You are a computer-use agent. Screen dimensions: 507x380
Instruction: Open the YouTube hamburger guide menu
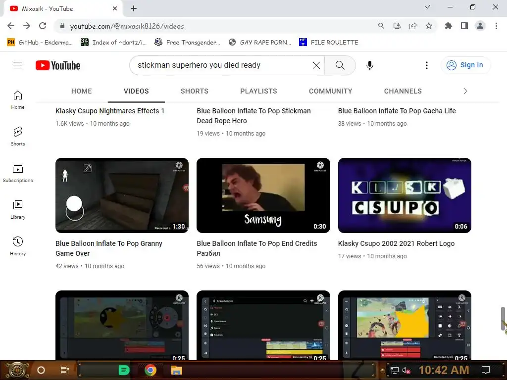[x=18, y=65]
